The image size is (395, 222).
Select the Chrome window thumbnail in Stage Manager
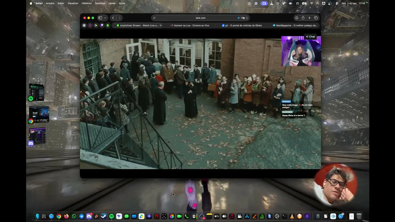pos(39,115)
